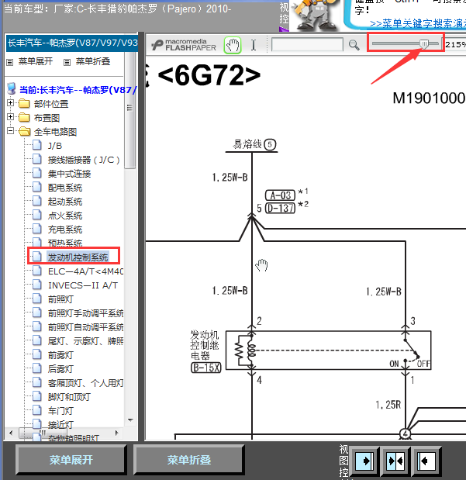Select the text selection cursor tool
The height and width of the screenshot is (480, 466).
254,45
